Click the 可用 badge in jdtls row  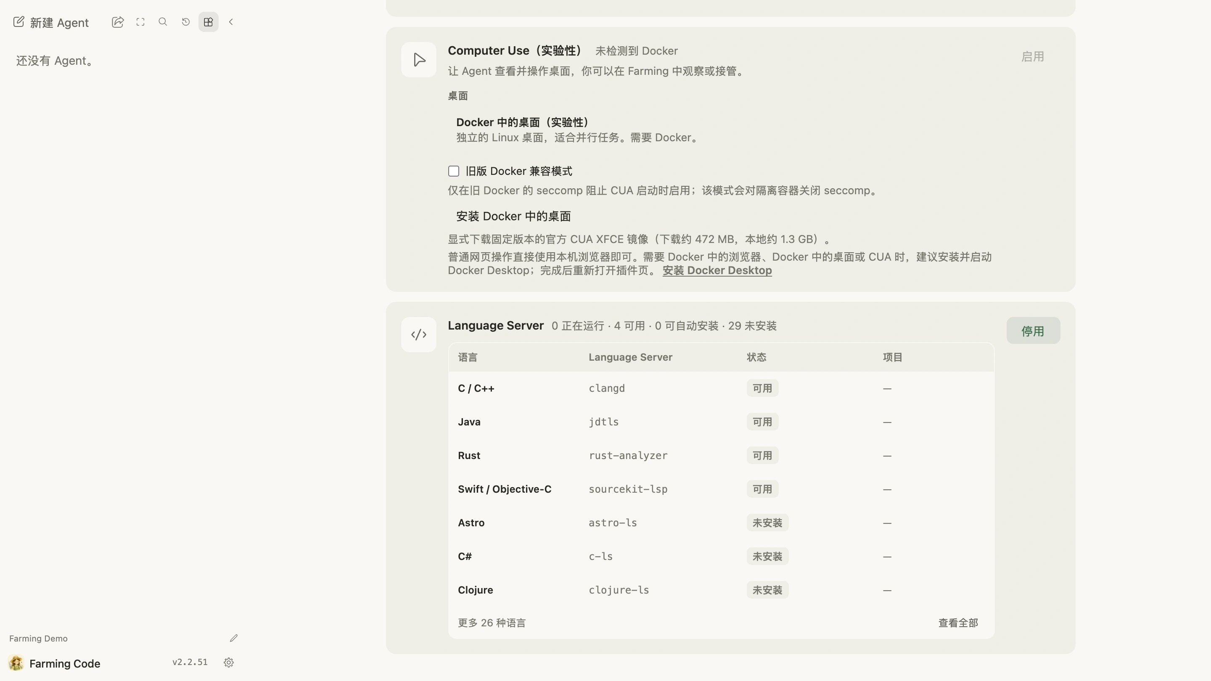point(762,422)
